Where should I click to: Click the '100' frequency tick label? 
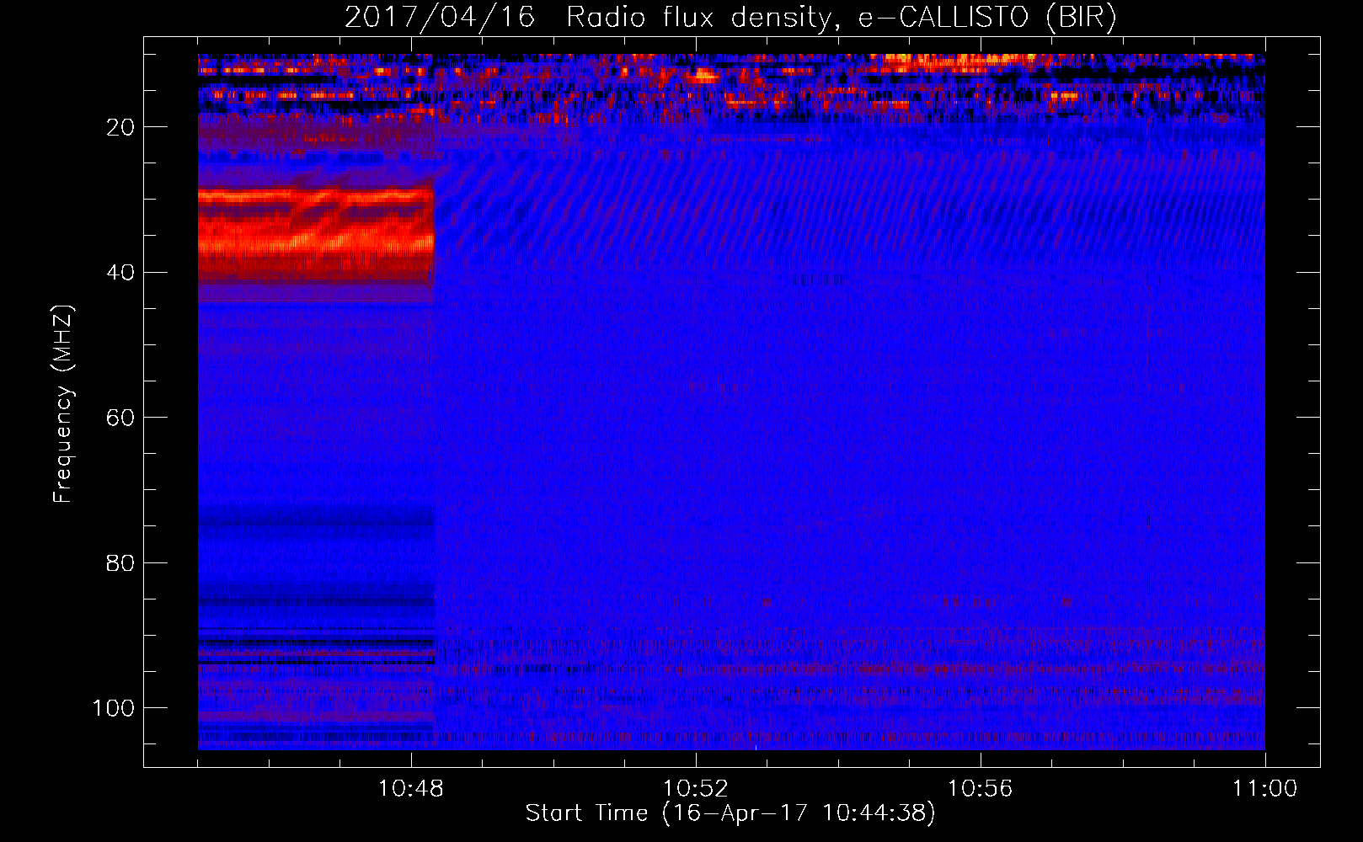coord(114,707)
